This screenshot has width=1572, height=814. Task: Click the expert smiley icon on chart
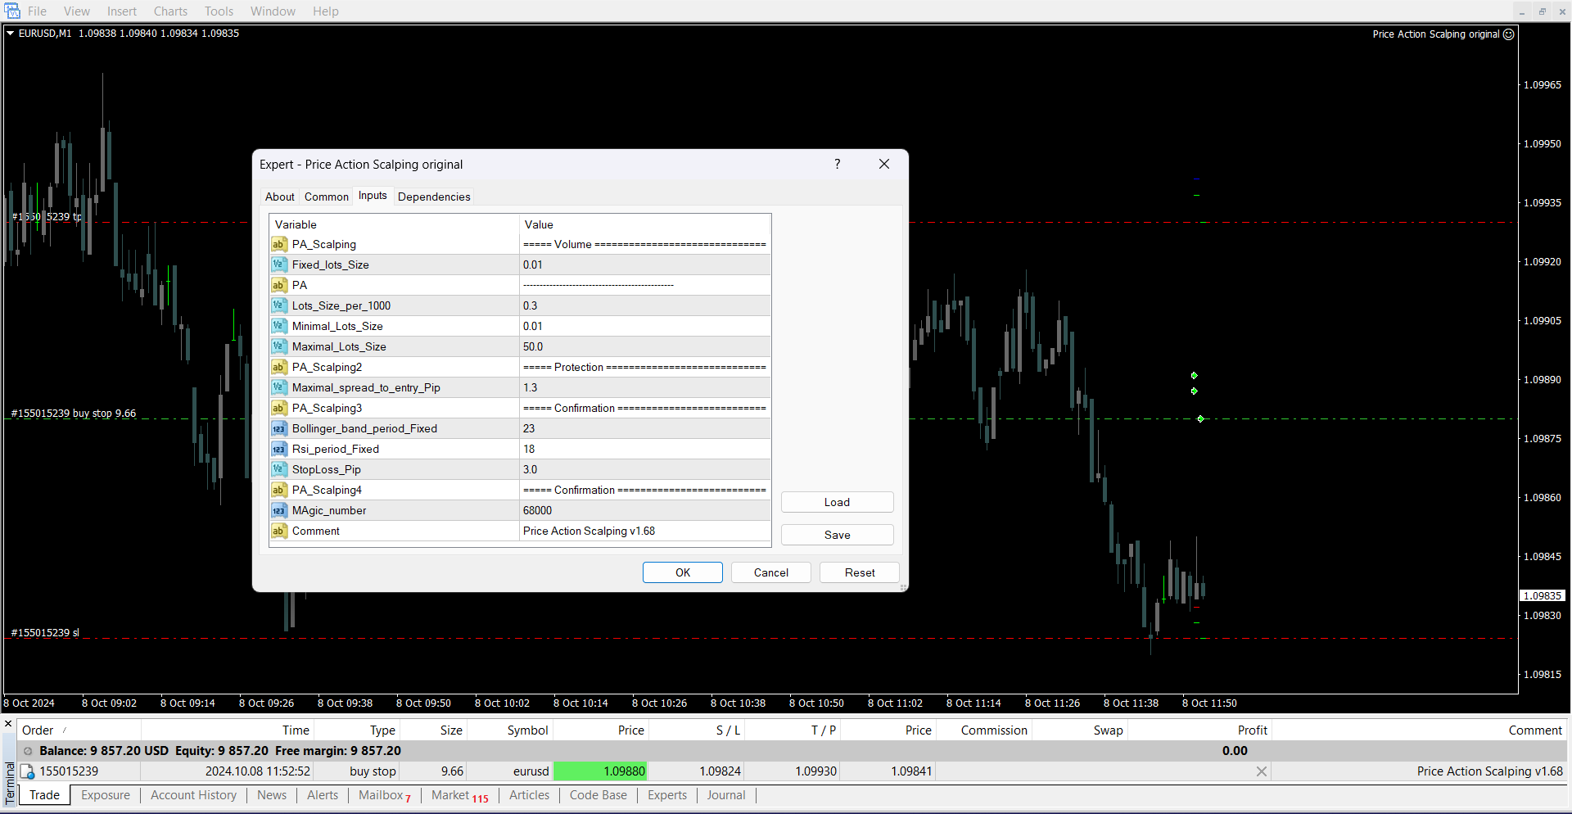(x=1509, y=34)
